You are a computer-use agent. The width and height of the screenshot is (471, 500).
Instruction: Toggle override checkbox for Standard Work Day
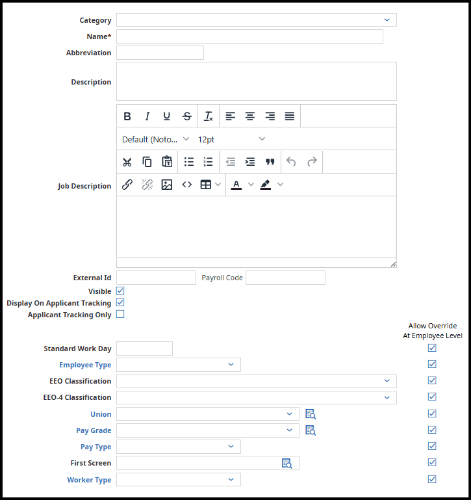pos(432,348)
